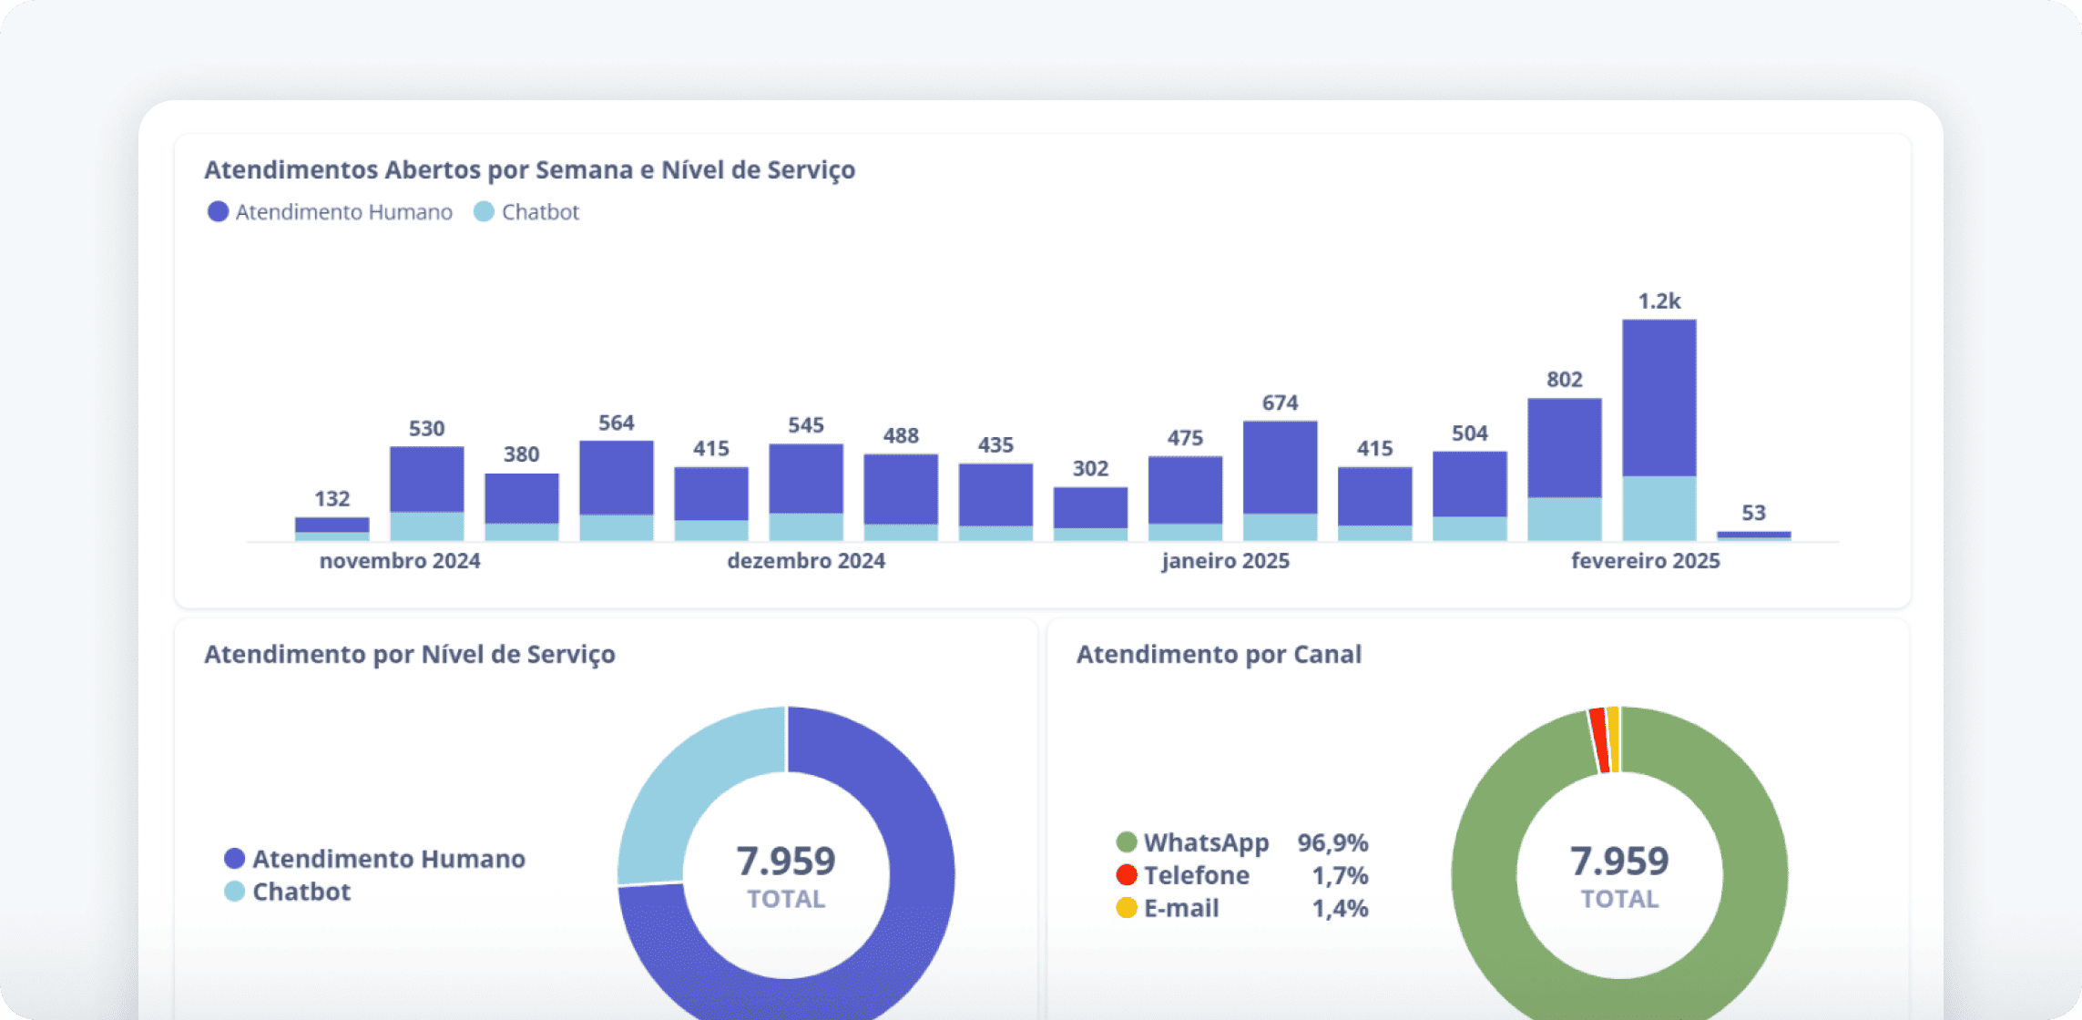This screenshot has height=1020, width=2082.
Task: Toggle Atendimento Humano legend in bar chart
Action: tap(330, 212)
